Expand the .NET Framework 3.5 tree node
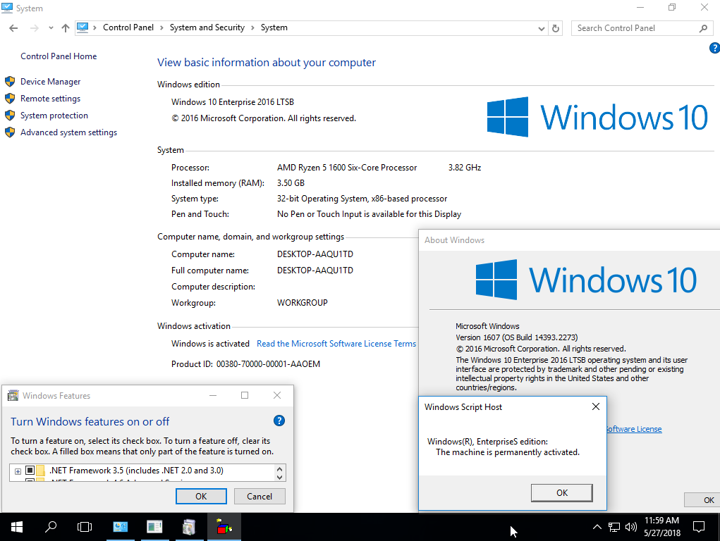The height and width of the screenshot is (541, 720). pyautogui.click(x=18, y=471)
